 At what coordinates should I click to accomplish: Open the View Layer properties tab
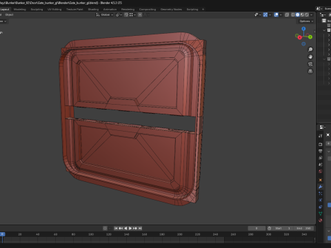[321, 158]
